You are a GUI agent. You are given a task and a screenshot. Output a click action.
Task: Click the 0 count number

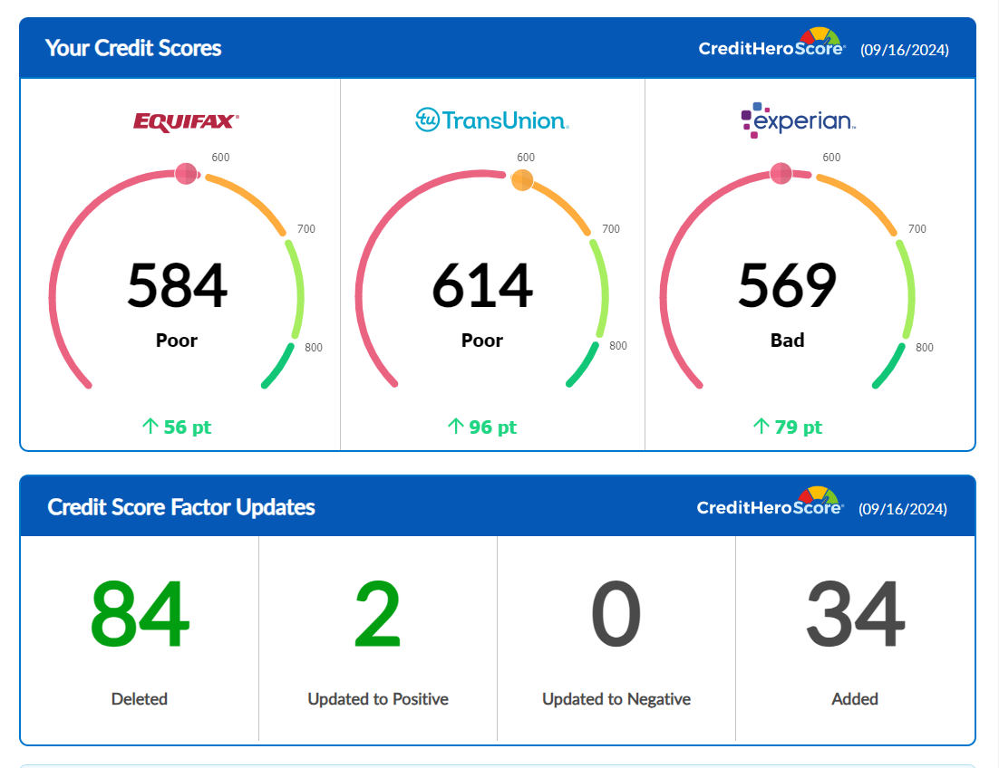616,614
